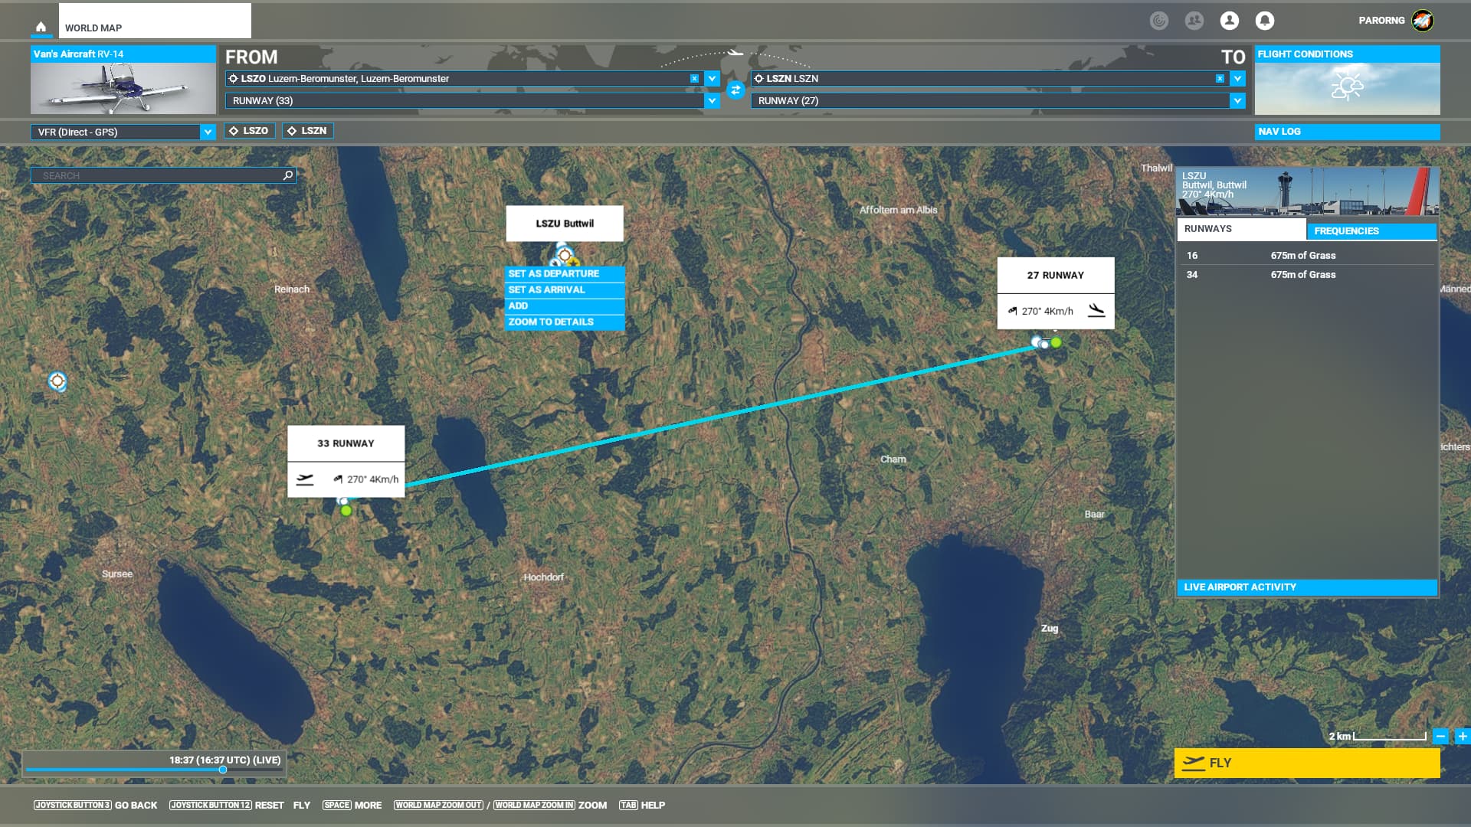Expand the departure RUNWAY (33) dropdown
1471x827 pixels.
[712, 100]
